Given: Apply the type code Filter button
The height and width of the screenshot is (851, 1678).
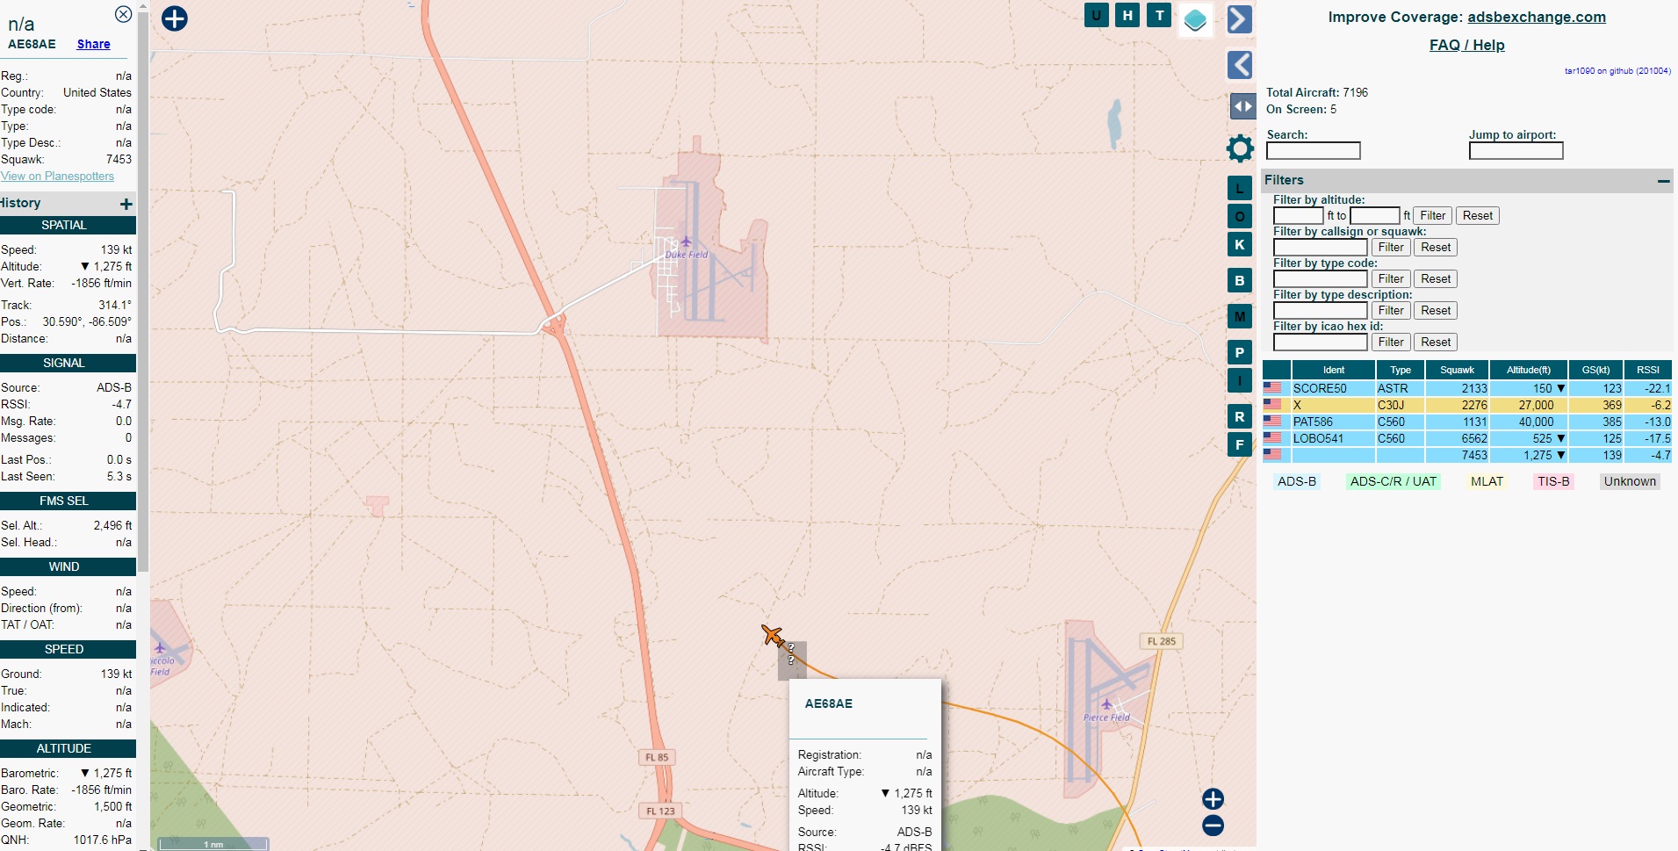Looking at the screenshot, I should [1391, 278].
